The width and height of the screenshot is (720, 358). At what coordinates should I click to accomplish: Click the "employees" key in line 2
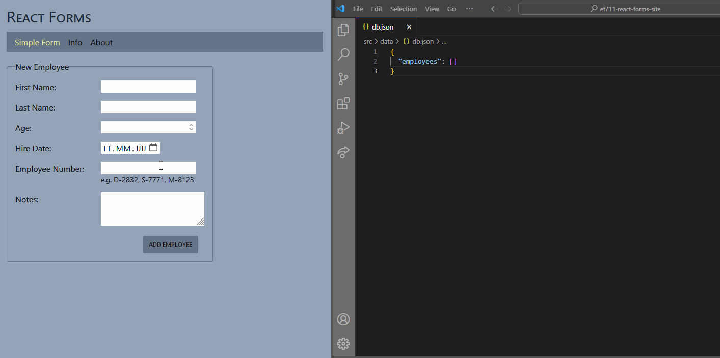tap(420, 61)
